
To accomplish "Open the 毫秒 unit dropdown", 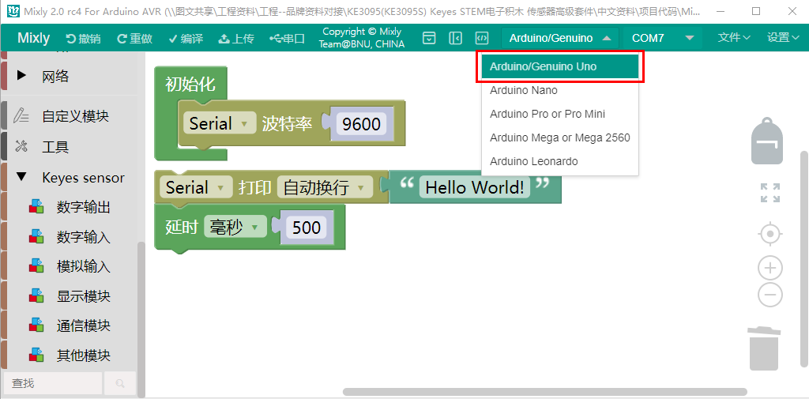I will tap(235, 227).
